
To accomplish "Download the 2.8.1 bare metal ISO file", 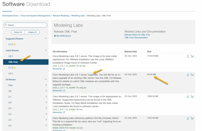I will 188,56.
